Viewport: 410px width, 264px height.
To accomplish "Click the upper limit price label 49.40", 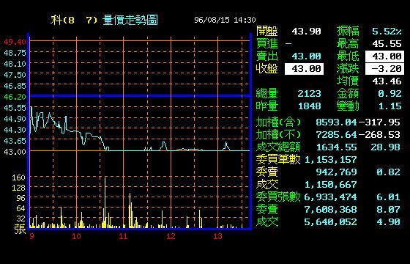I will pos(15,42).
